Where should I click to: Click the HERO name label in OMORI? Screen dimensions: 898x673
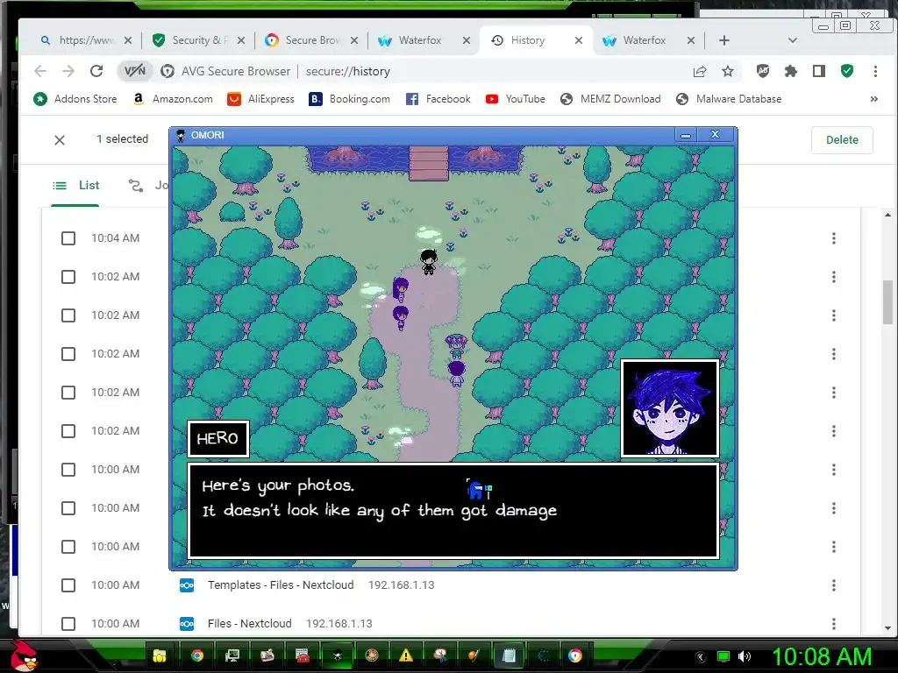click(217, 438)
